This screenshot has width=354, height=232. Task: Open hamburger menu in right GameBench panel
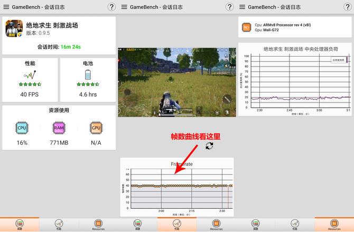point(242,7)
